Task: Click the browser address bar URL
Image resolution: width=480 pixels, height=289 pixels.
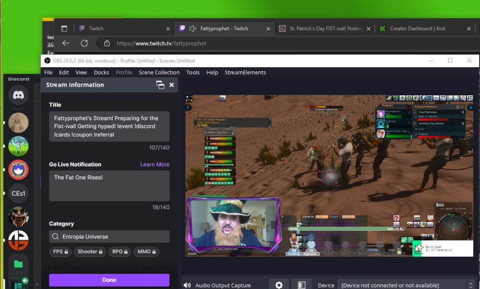Action: 161,44
